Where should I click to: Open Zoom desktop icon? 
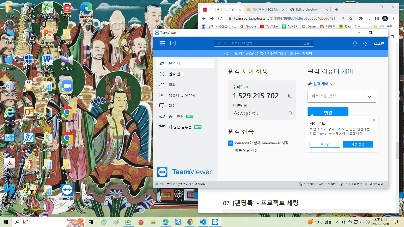click(x=67, y=88)
